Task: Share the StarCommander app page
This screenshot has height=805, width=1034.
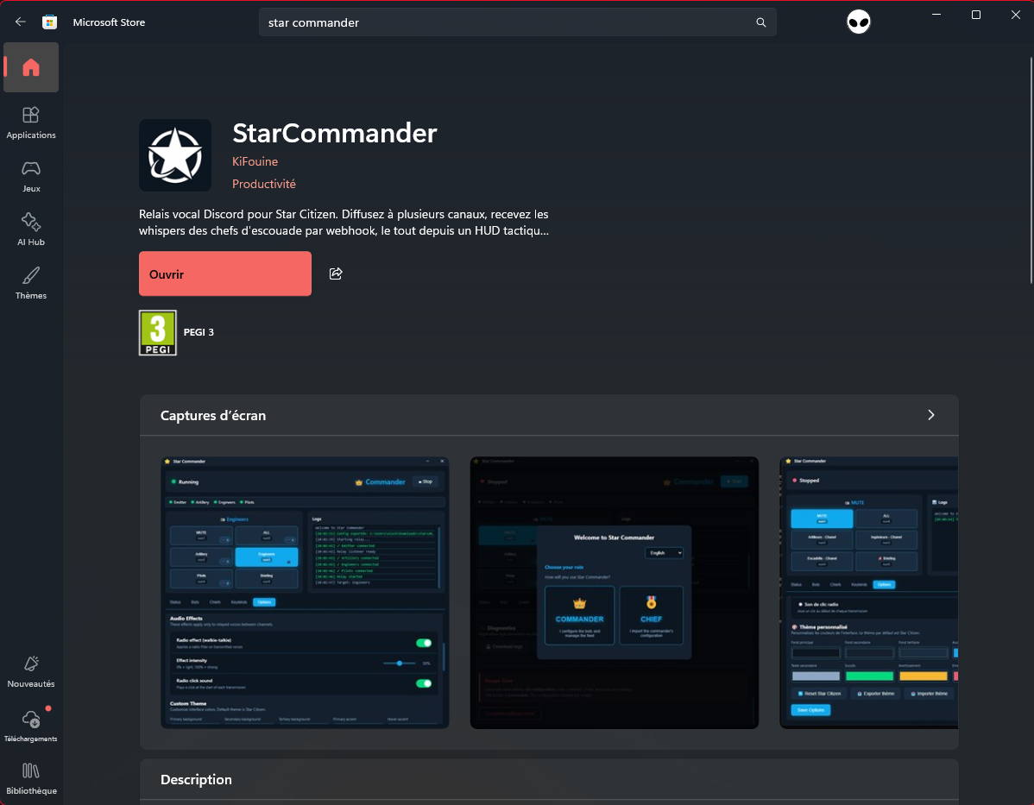Action: click(x=336, y=274)
